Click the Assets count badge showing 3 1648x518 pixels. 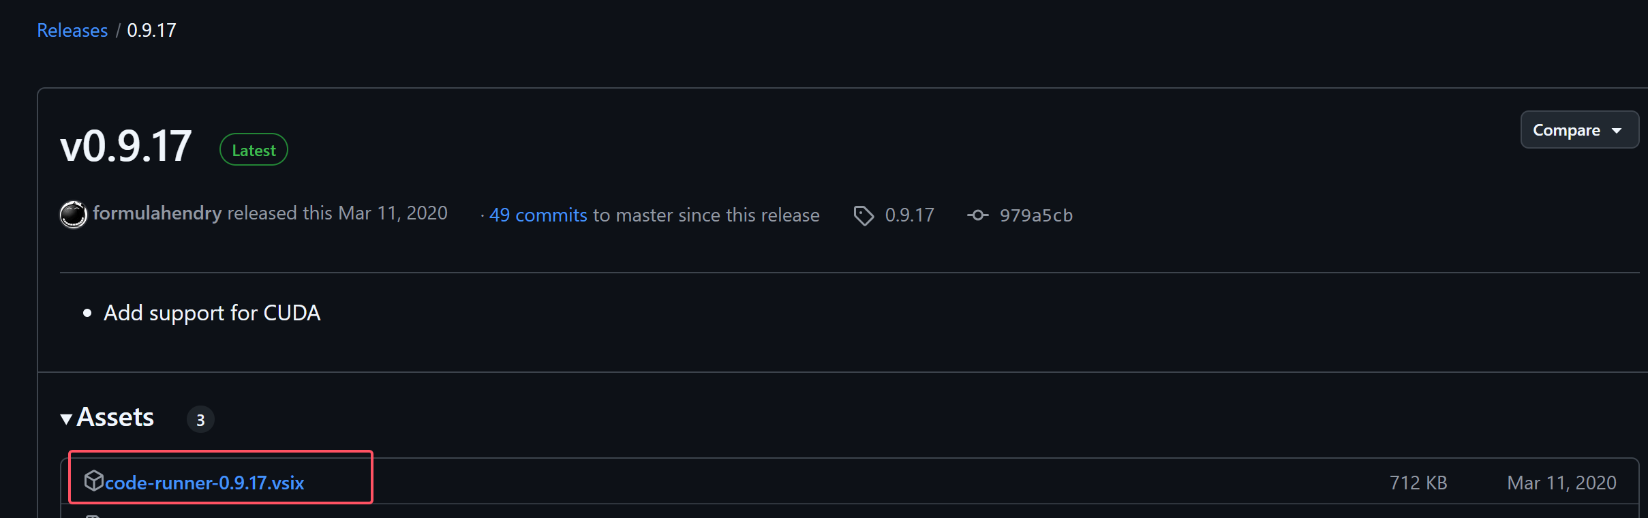[200, 420]
